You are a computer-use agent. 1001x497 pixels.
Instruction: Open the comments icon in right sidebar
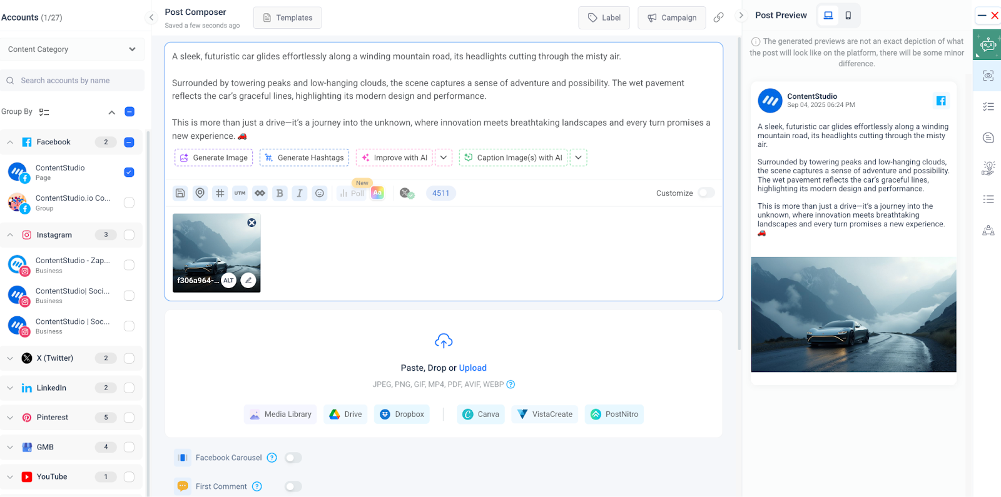988,138
